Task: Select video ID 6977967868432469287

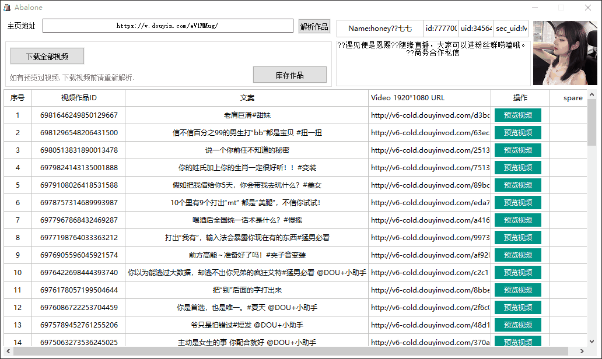Action: pyautogui.click(x=79, y=220)
